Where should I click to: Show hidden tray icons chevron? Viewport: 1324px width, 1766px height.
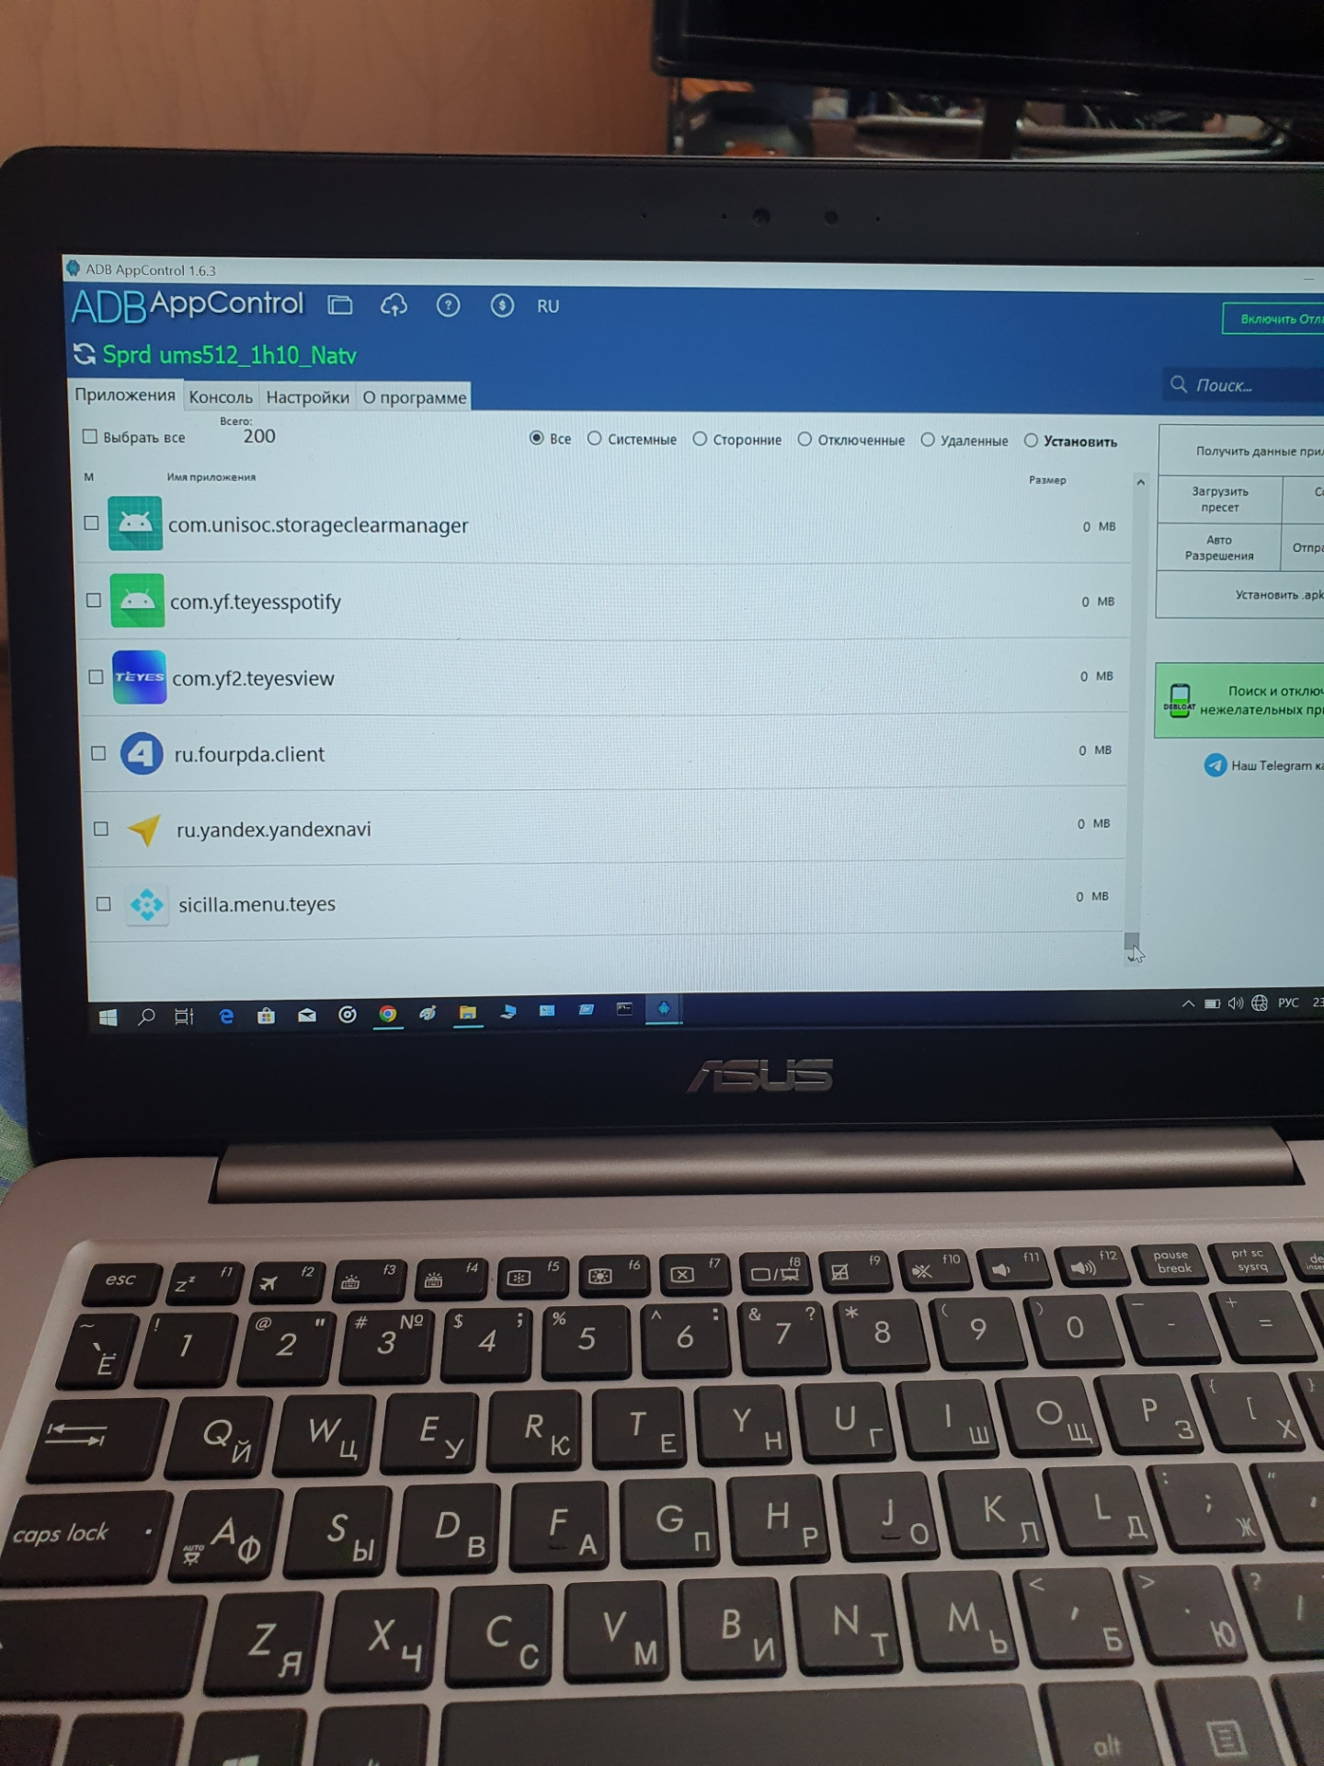pos(1188,1003)
